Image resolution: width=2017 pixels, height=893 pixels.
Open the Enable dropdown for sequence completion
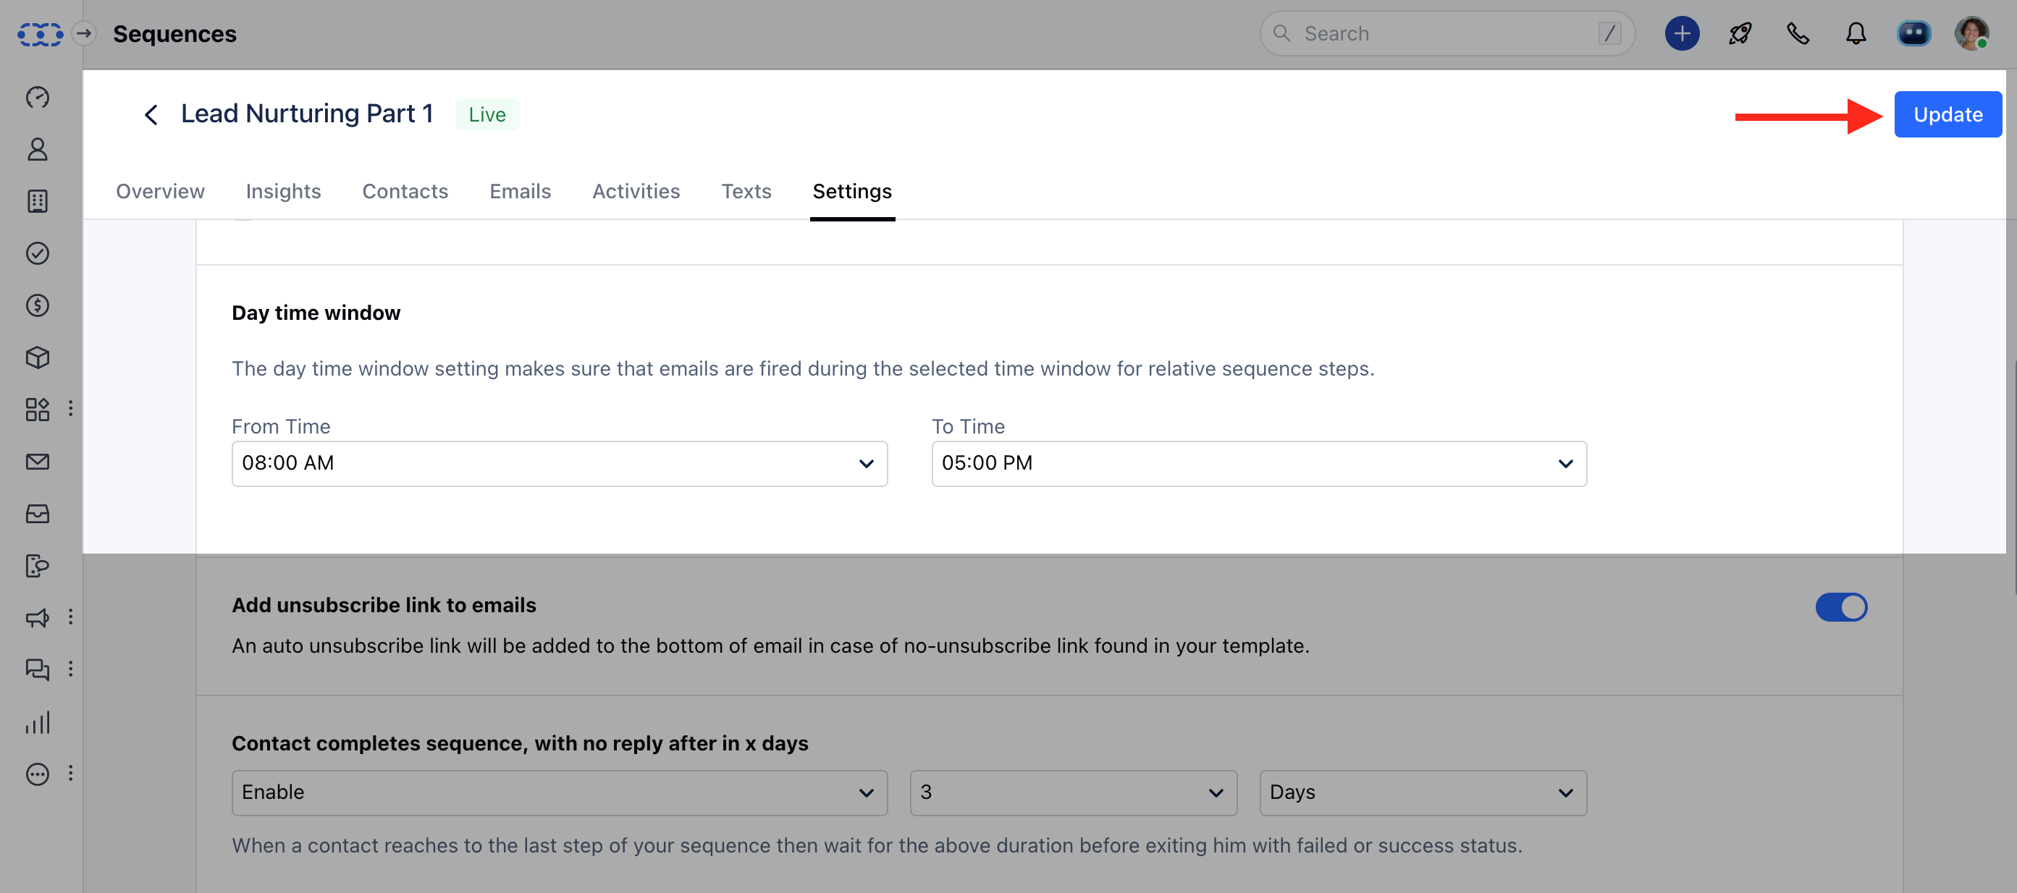559,793
